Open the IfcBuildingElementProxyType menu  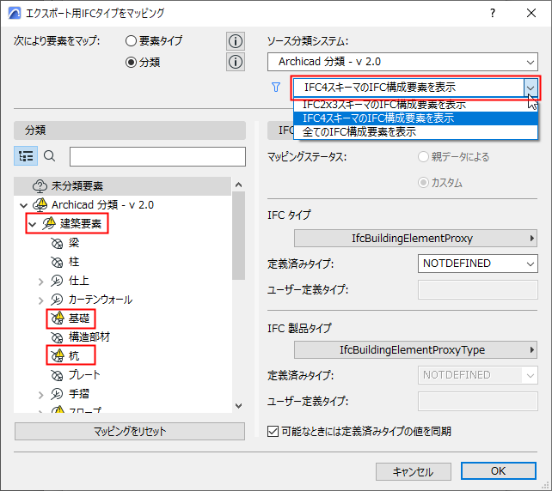pos(415,349)
